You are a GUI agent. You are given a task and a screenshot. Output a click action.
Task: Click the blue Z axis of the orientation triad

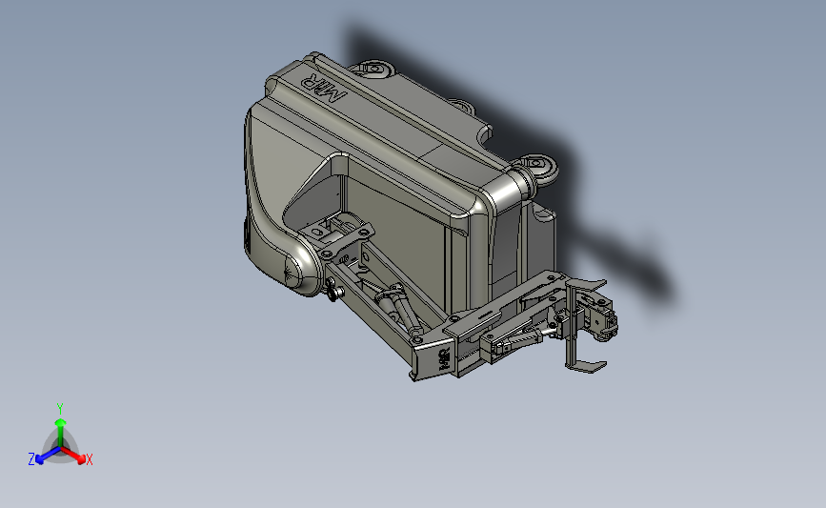(48, 456)
